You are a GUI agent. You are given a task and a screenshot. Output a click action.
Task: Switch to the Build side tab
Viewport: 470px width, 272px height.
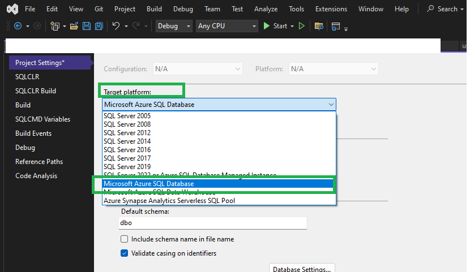coord(23,105)
